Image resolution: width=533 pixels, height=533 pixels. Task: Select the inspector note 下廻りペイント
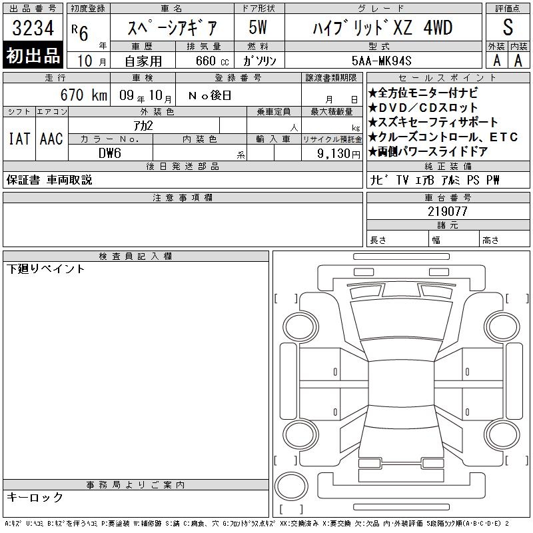45,269
